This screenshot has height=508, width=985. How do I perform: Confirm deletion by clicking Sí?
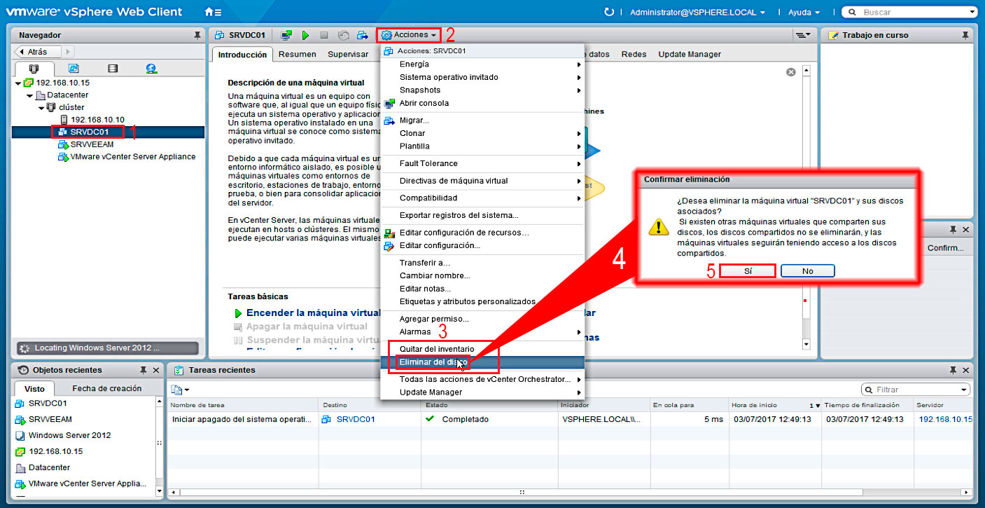[747, 270]
